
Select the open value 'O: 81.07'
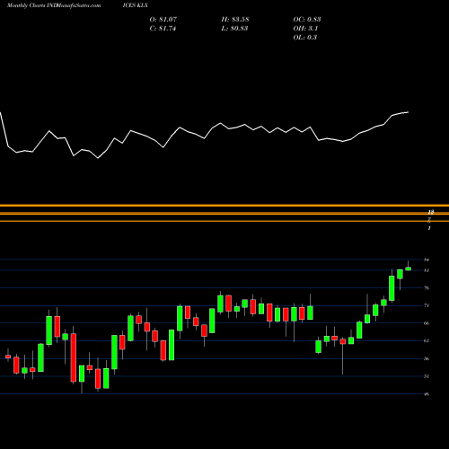[x=163, y=20]
